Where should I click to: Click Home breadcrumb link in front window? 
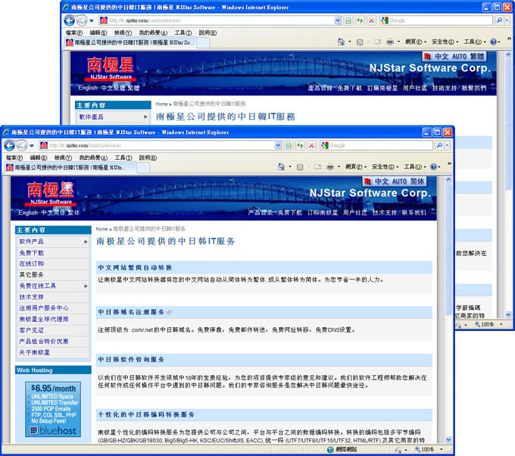pyautogui.click(x=101, y=229)
